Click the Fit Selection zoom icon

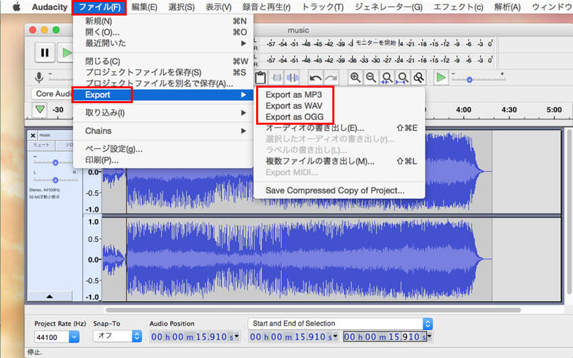point(387,78)
